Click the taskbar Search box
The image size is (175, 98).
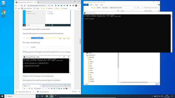[x=20, y=96]
